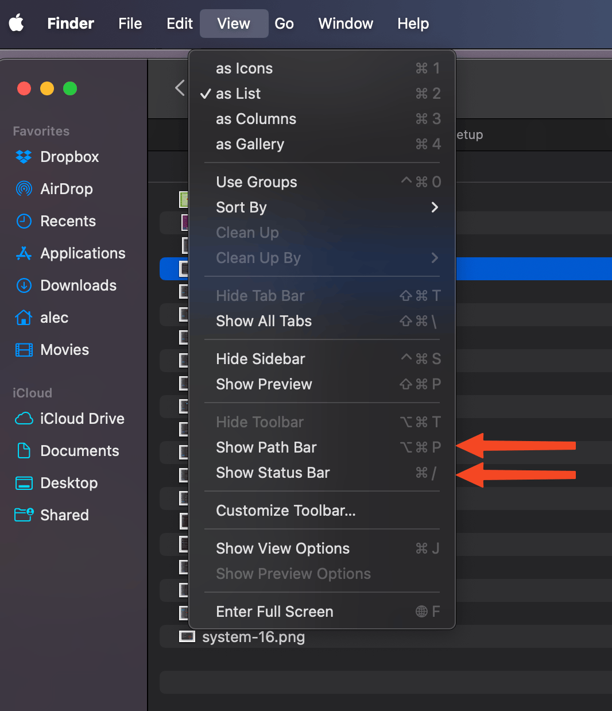This screenshot has height=711, width=612.
Task: Click the Dropbox icon in sidebar
Action: (24, 157)
